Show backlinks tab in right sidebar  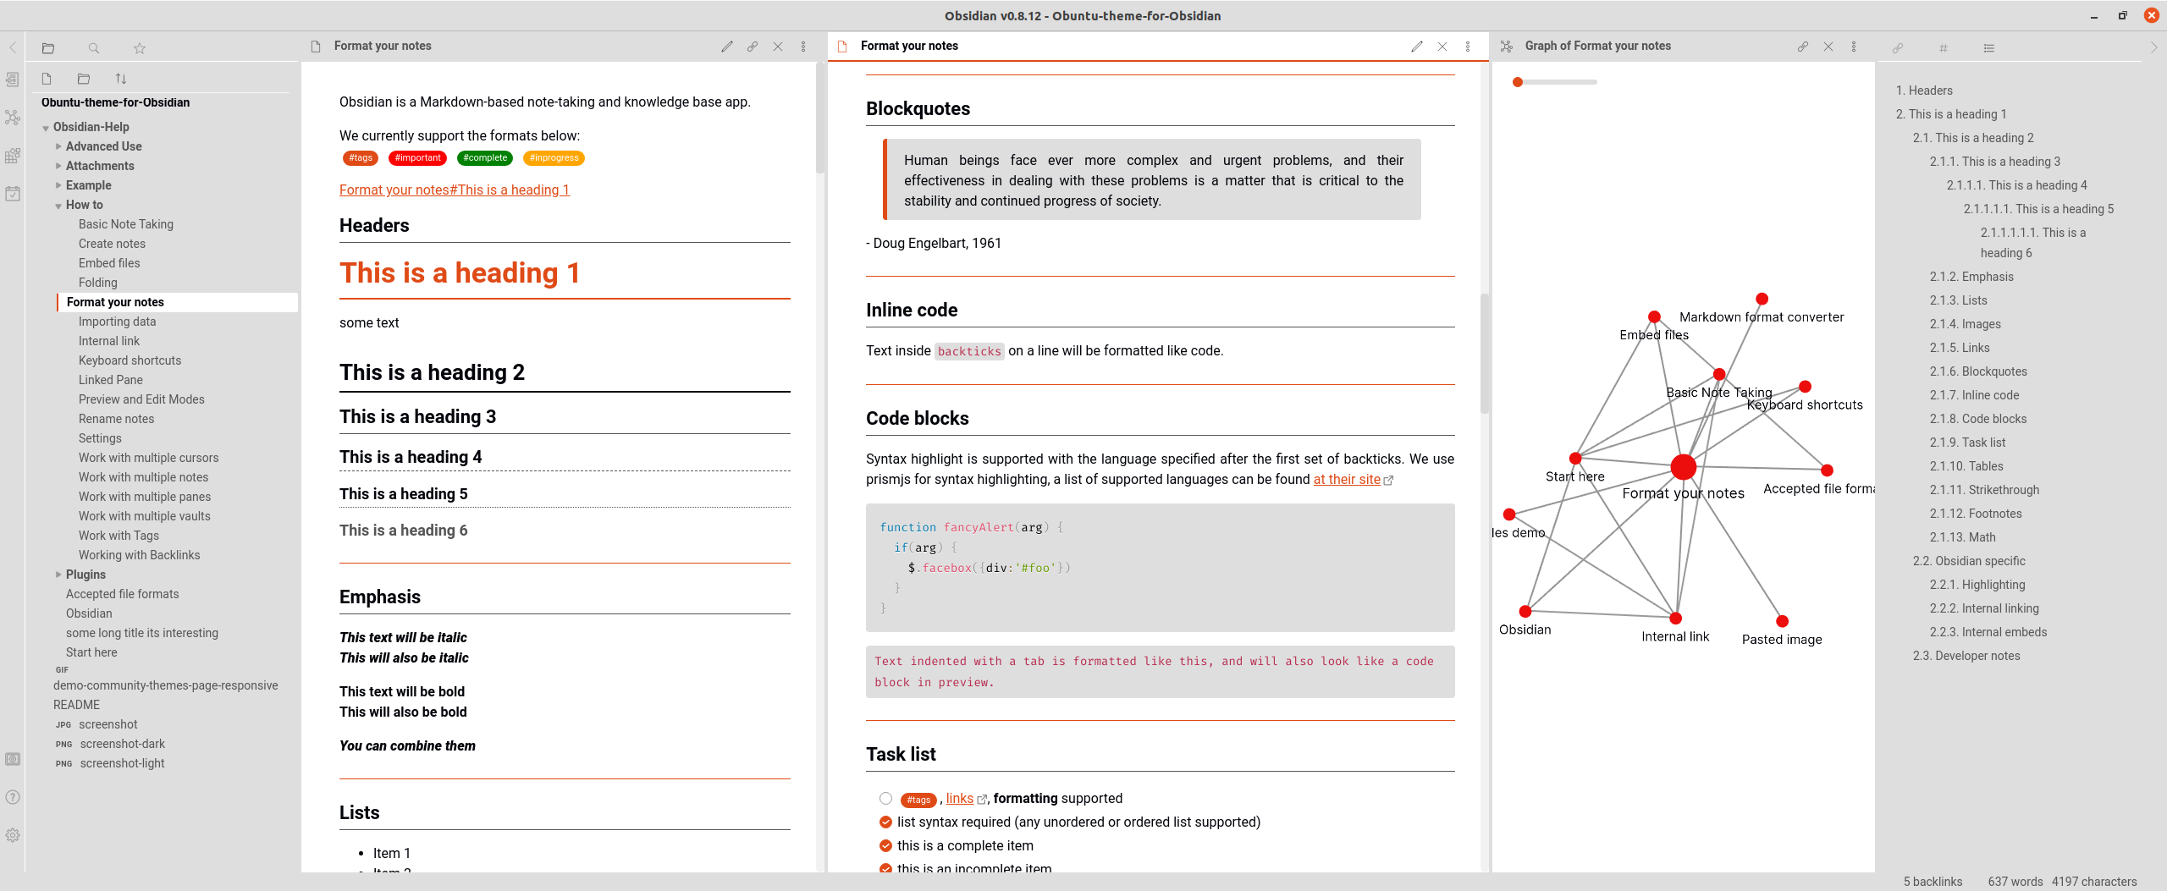[x=1898, y=48]
